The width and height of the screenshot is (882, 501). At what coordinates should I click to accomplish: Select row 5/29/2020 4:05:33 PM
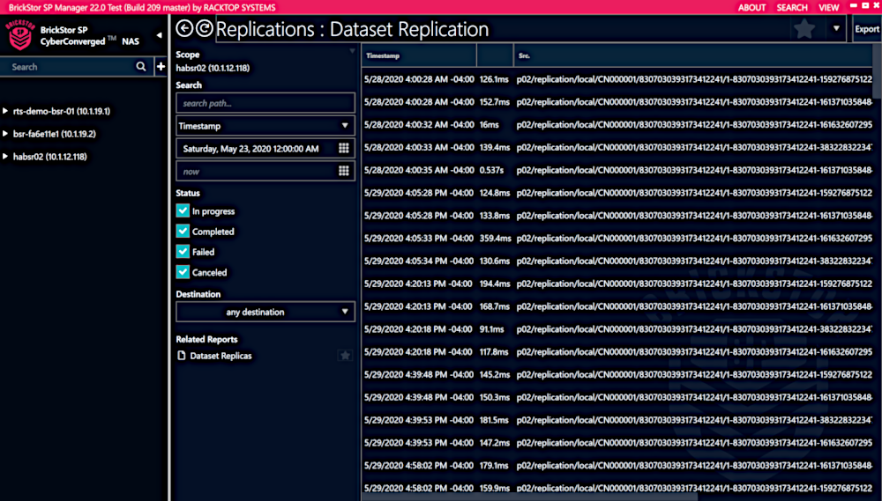click(x=617, y=238)
